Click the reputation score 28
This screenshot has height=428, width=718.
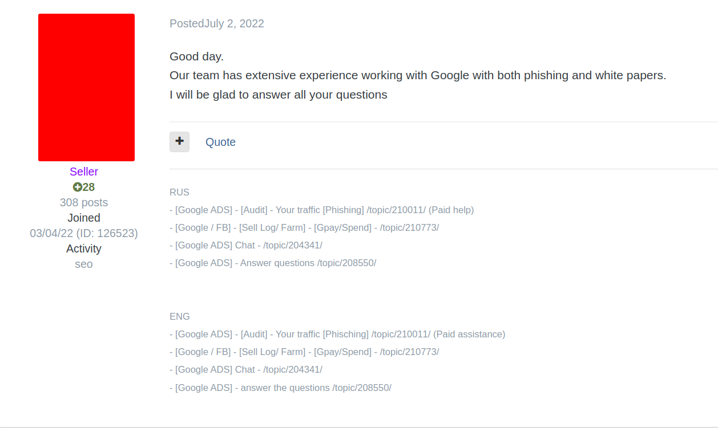[88, 187]
